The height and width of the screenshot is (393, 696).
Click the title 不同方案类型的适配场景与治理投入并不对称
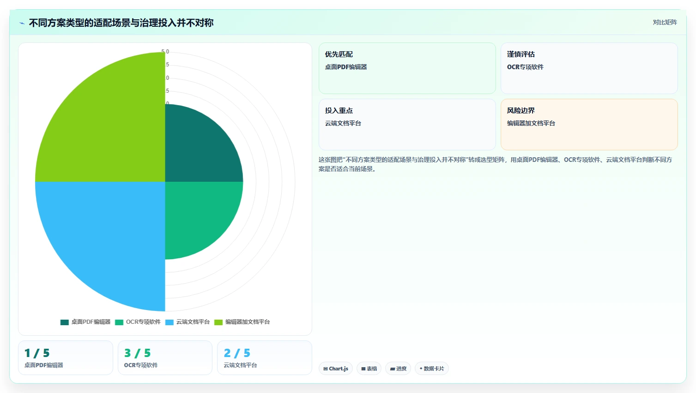point(121,23)
